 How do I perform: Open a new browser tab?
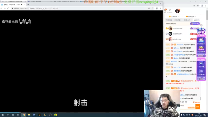[28, 4]
